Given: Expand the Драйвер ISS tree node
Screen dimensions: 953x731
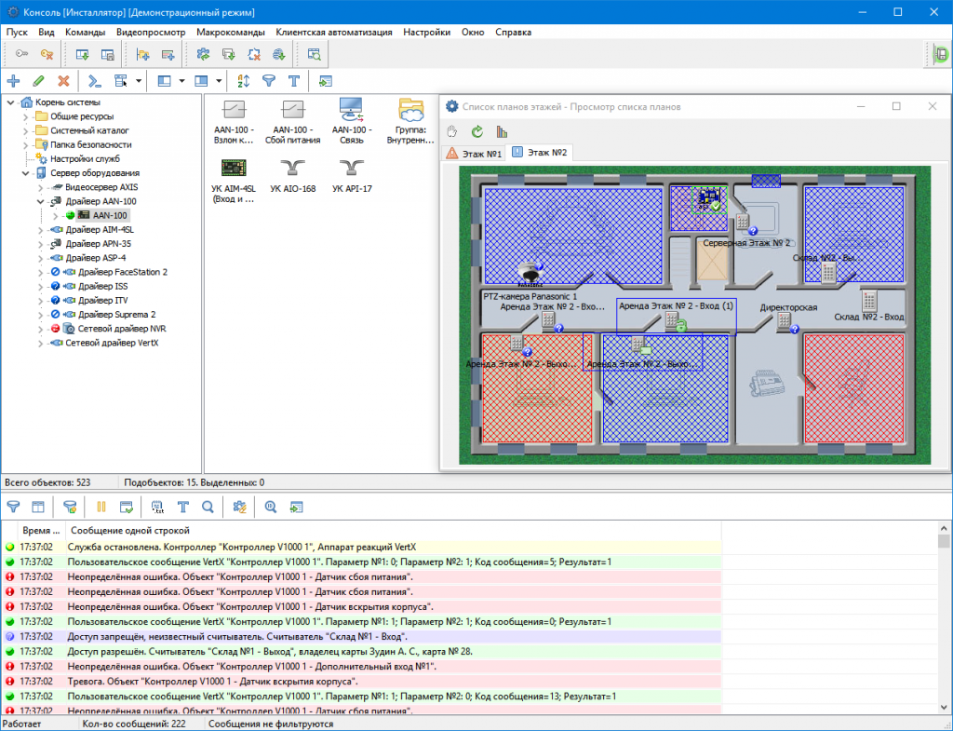Looking at the screenshot, I should [x=41, y=286].
